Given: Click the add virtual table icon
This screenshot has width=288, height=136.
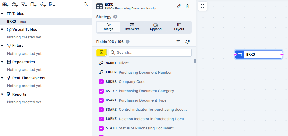Looking at the screenshot, I should point(15,4).
